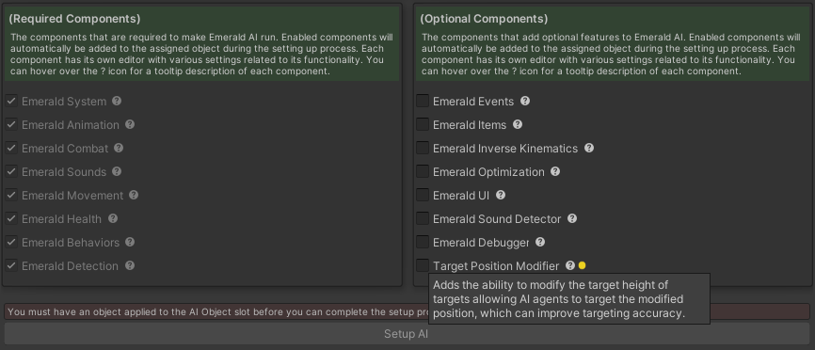Viewport: 815px width, 350px height.
Task: Toggle the Emerald Debugger checkbox
Action: click(423, 242)
